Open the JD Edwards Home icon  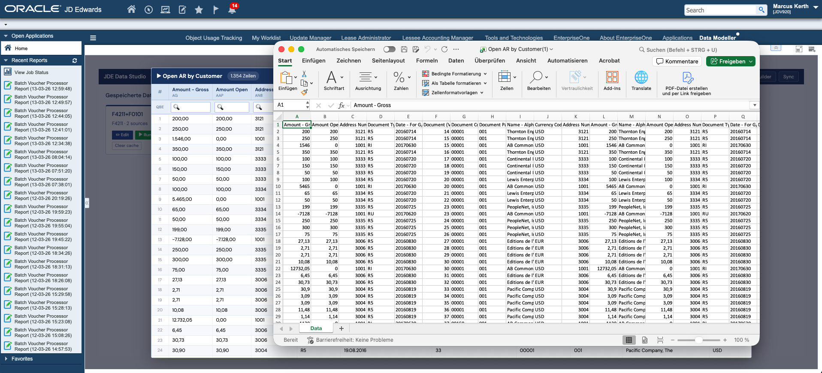(x=132, y=9)
